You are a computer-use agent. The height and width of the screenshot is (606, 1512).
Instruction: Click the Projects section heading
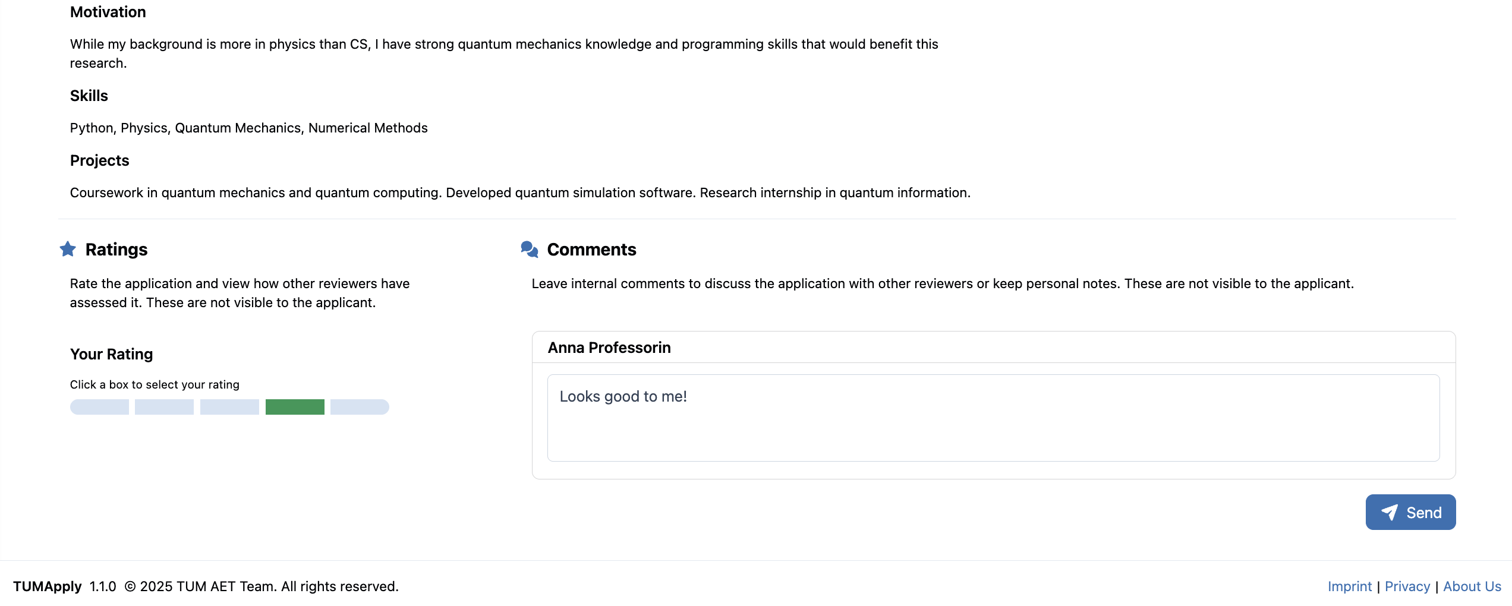pyautogui.click(x=99, y=160)
